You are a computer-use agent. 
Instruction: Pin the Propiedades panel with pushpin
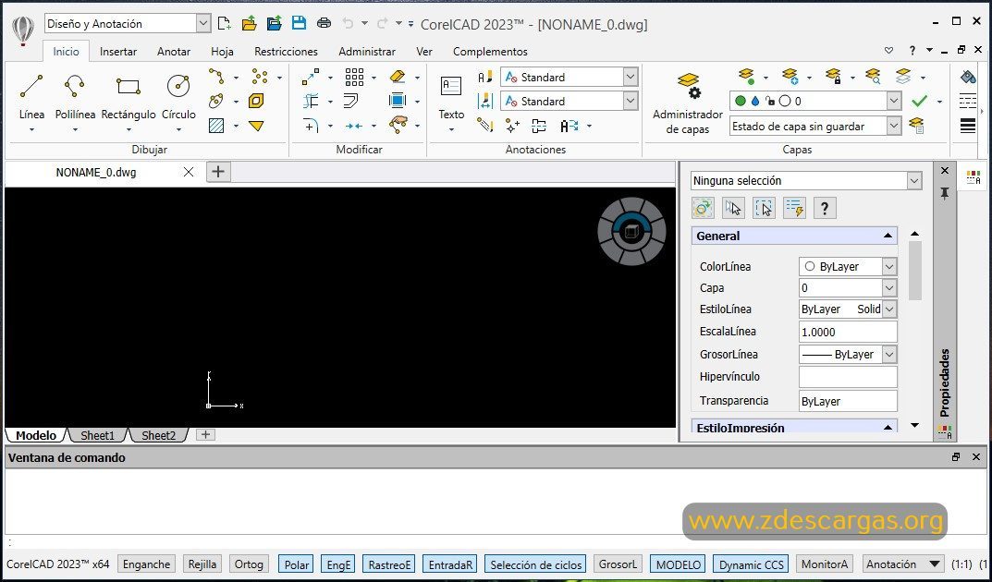coord(945,193)
